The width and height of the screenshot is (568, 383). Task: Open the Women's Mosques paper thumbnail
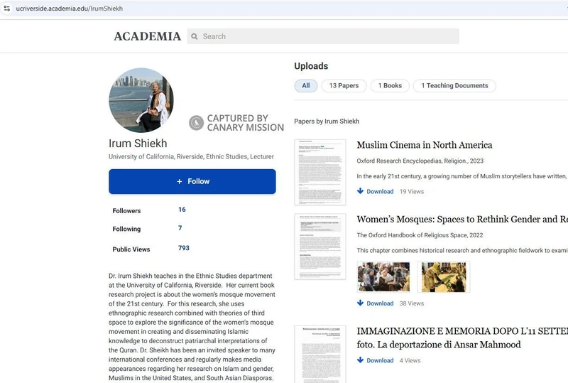click(320, 247)
